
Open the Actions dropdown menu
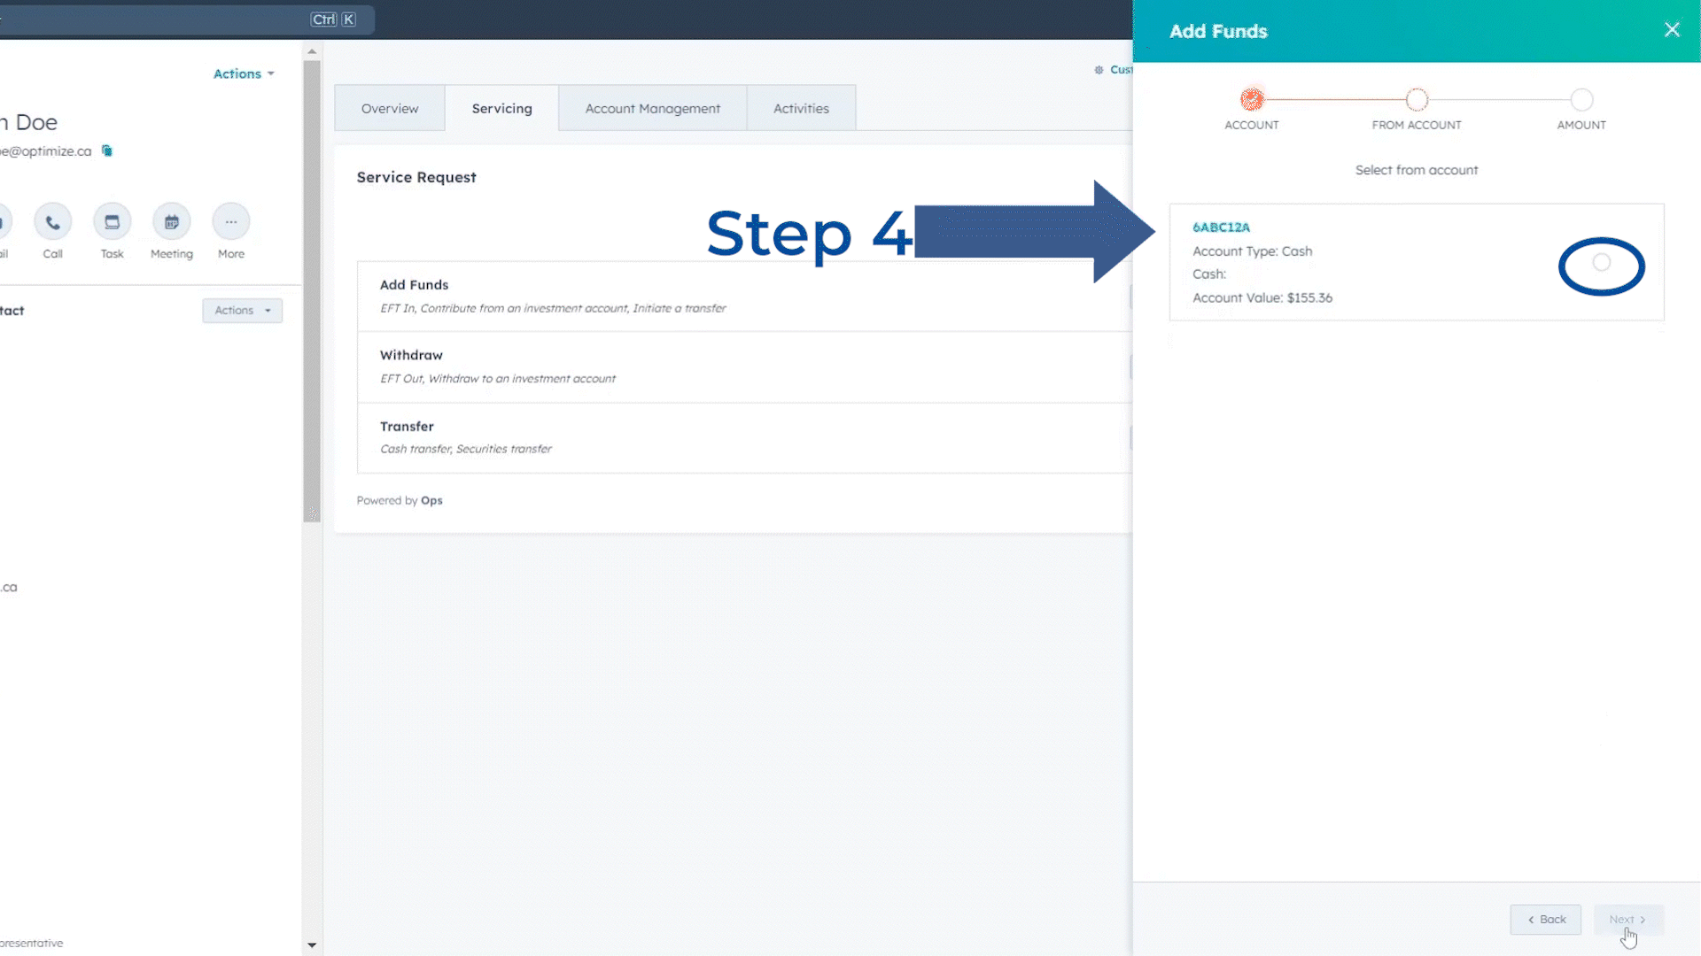coord(242,73)
